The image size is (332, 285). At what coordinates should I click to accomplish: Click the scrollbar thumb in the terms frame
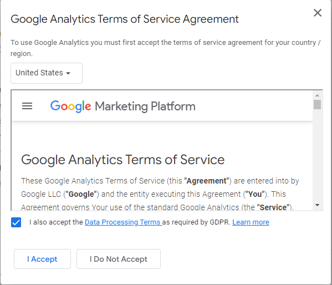[x=317, y=104]
